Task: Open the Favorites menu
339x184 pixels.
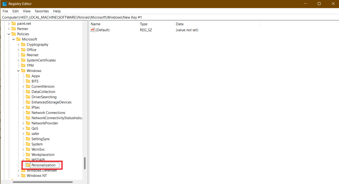Action: [42, 11]
